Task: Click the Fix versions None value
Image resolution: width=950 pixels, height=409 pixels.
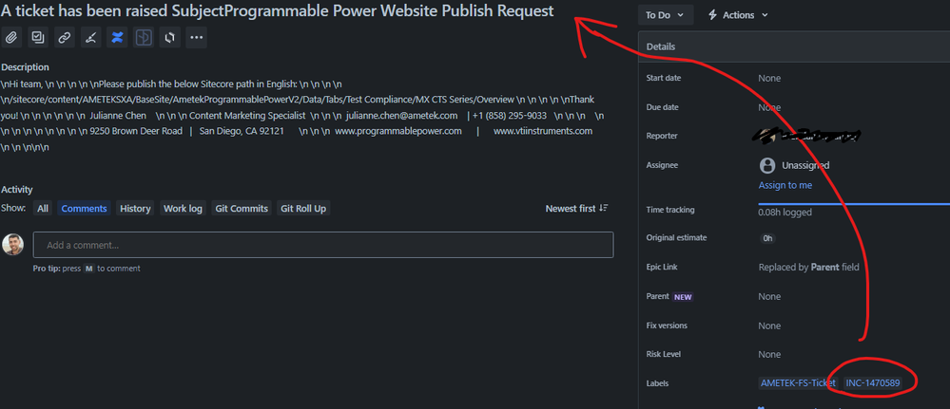Action: (769, 325)
